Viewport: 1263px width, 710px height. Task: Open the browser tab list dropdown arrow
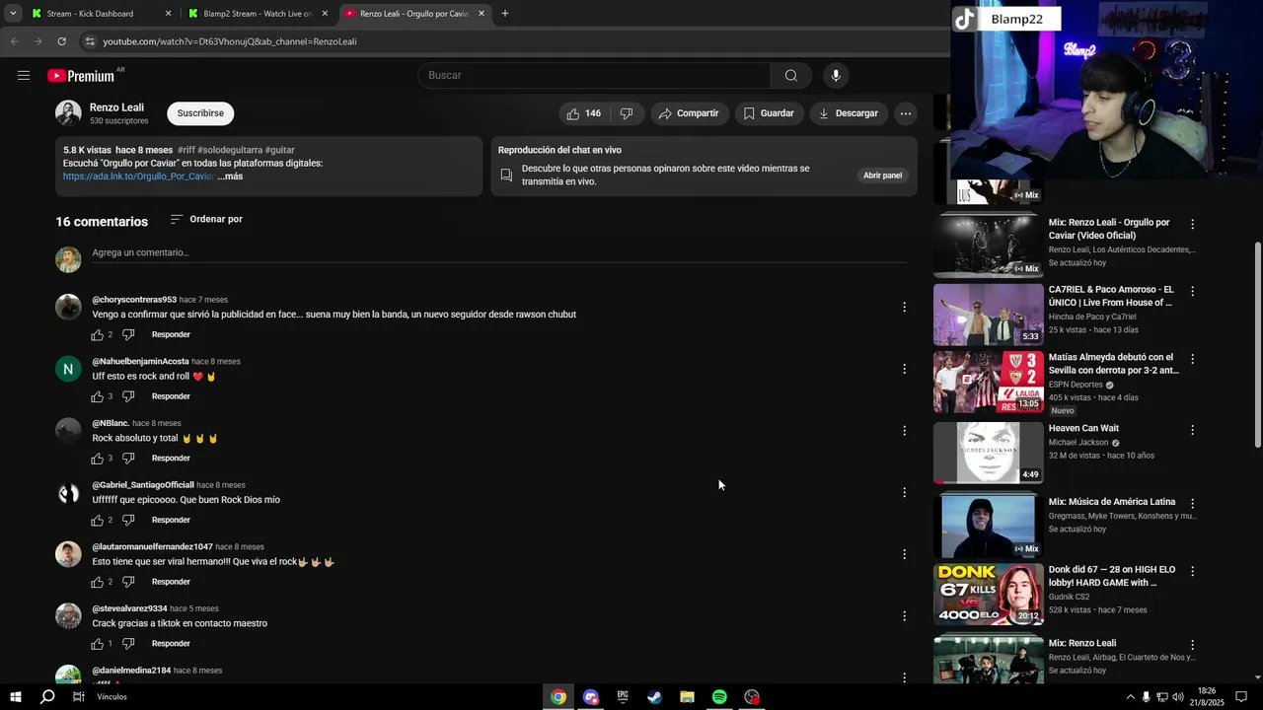pos(12,14)
